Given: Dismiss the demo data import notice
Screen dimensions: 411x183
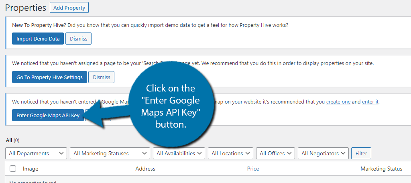Looking at the screenshot, I should coord(78,39).
